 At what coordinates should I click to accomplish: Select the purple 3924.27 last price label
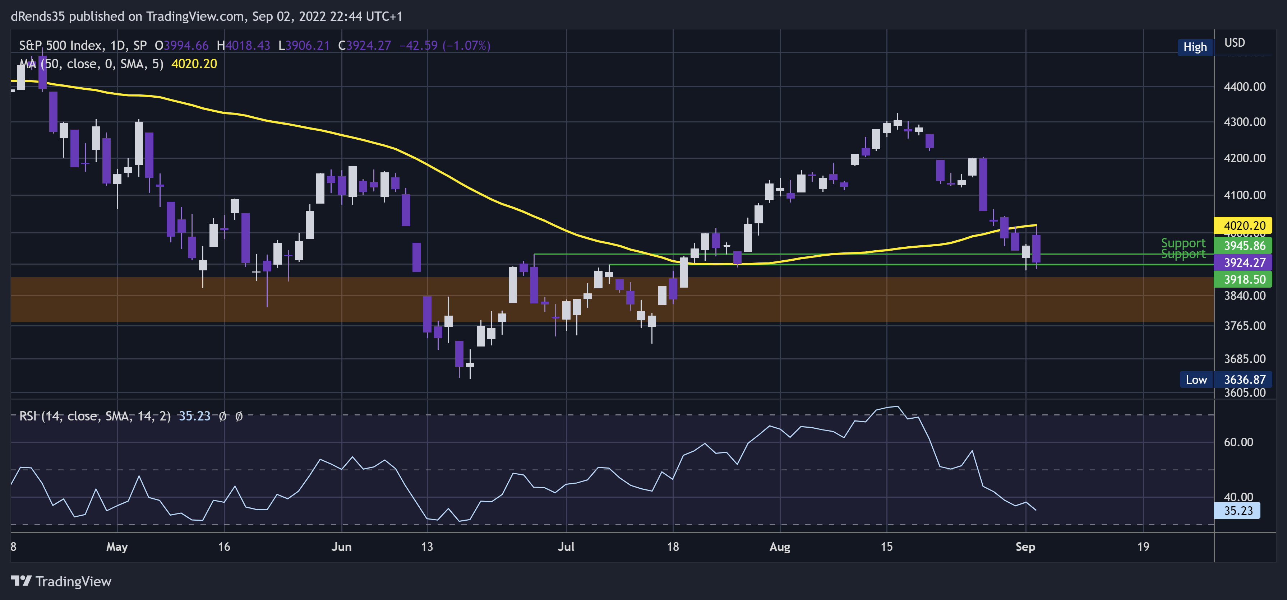[x=1243, y=262]
